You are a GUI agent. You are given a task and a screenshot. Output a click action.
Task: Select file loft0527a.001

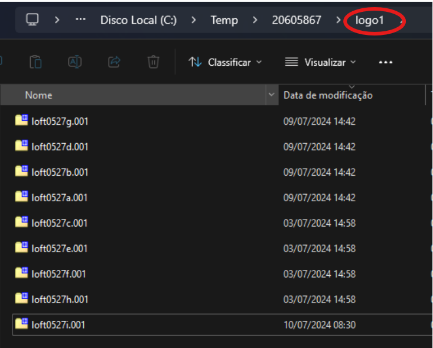(x=60, y=198)
